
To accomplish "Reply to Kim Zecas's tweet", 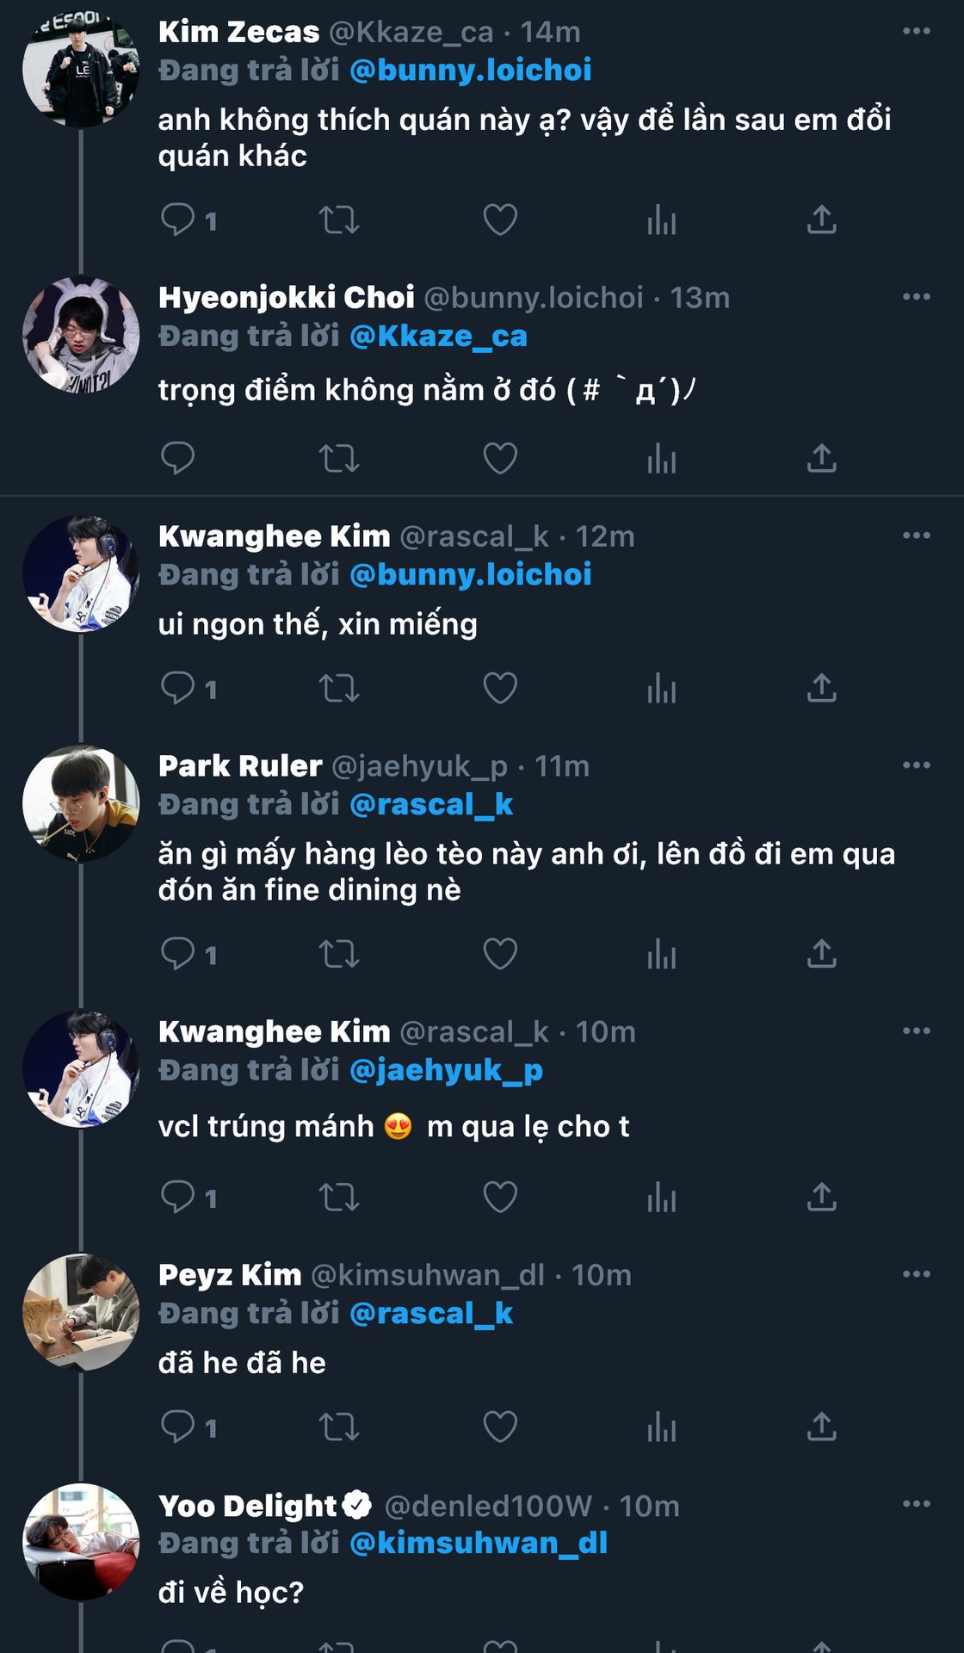I will click(178, 220).
